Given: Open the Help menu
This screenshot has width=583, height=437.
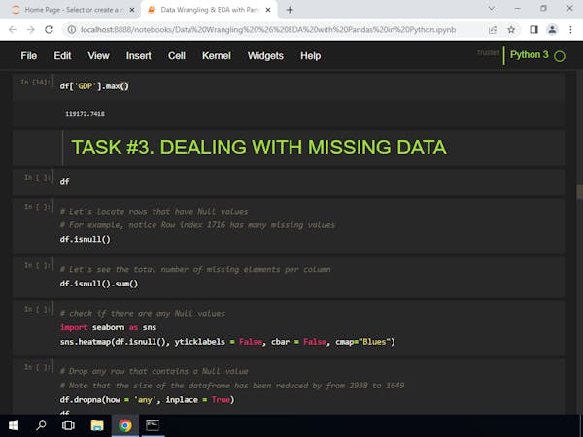Looking at the screenshot, I should pyautogui.click(x=311, y=55).
